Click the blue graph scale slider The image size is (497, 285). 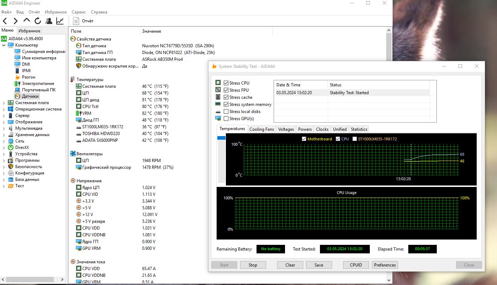[221, 138]
